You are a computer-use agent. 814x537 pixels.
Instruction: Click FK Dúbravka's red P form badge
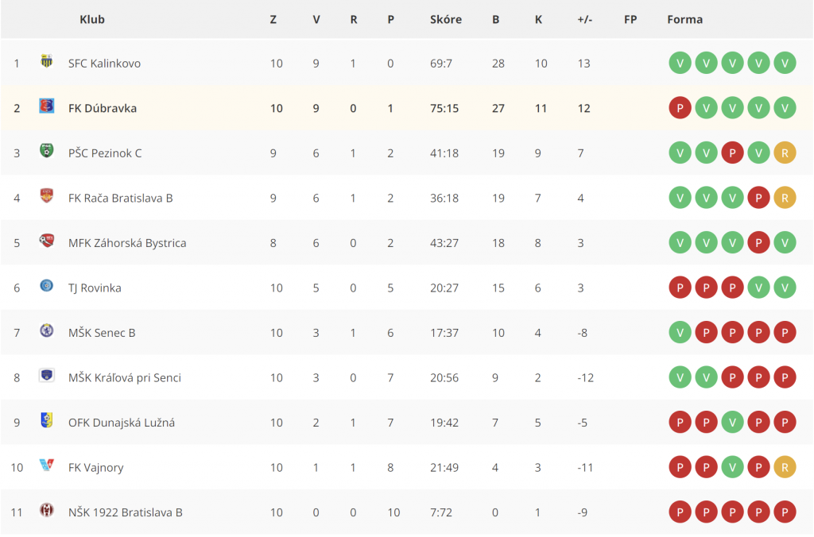[680, 108]
